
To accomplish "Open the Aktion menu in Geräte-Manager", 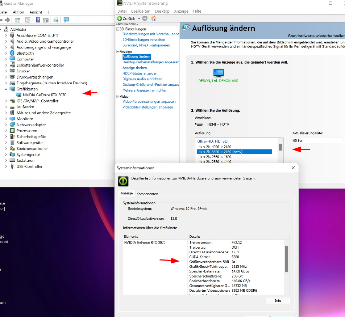I will click(18, 12).
